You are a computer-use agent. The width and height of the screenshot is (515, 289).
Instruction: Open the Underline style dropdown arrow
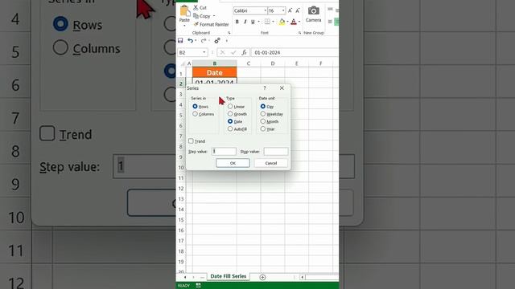258,22
